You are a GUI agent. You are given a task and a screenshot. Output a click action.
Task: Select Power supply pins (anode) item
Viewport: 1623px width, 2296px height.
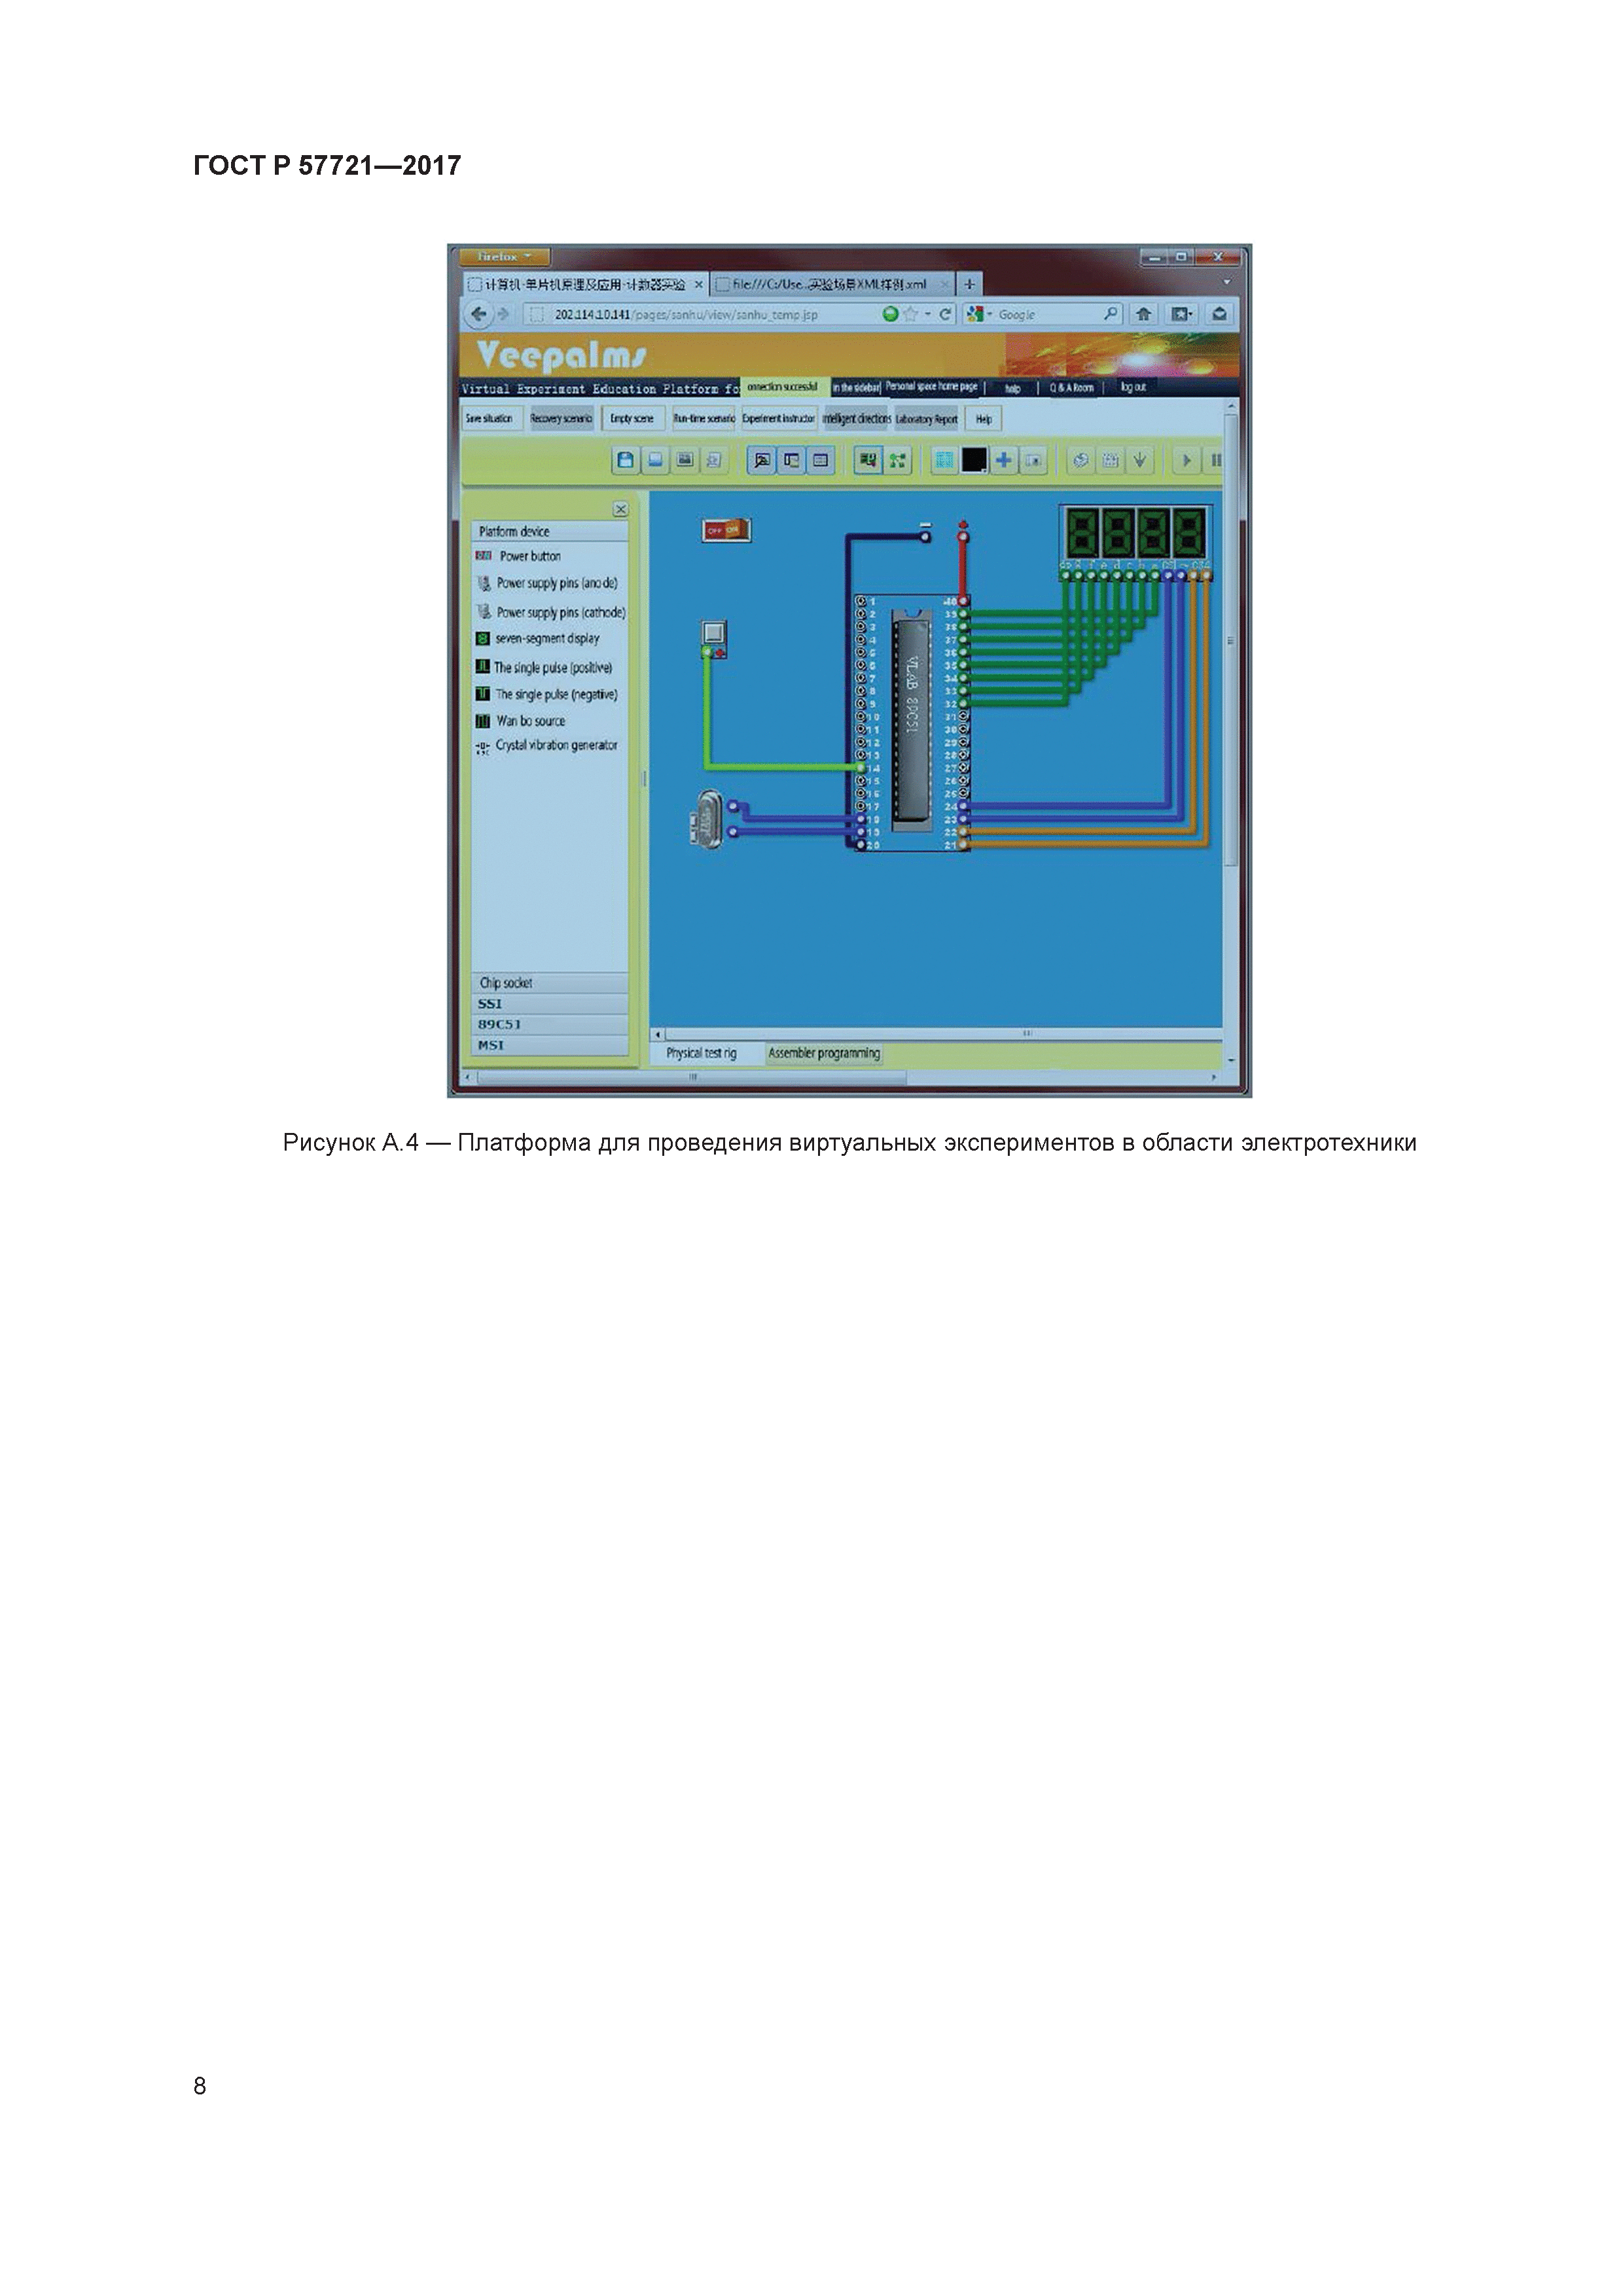click(548, 583)
